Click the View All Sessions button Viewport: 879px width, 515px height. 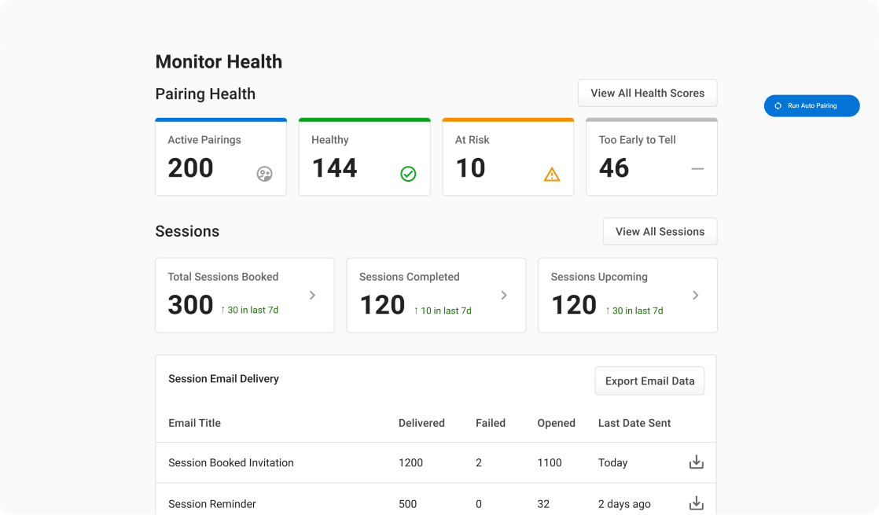point(660,231)
